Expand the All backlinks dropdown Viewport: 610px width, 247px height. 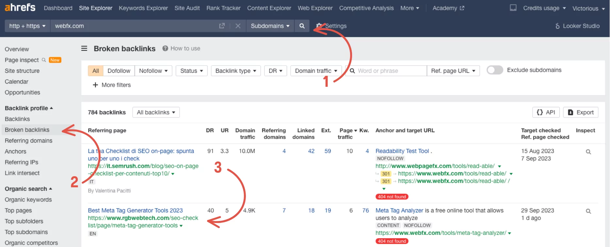(x=156, y=112)
